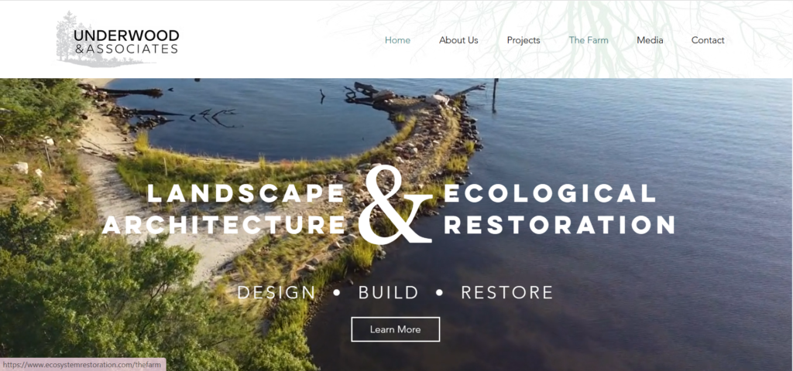Image resolution: width=793 pixels, height=371 pixels.
Task: Open the About Us page
Action: tap(458, 40)
